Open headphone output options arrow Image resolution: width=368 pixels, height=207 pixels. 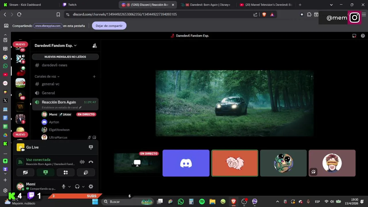pyautogui.click(x=83, y=187)
